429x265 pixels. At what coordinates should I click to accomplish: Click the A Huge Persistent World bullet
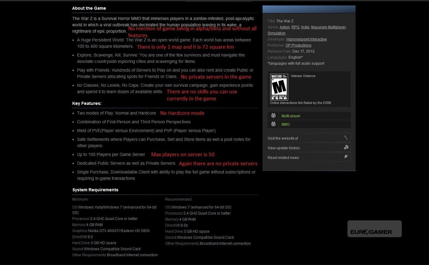point(164,43)
